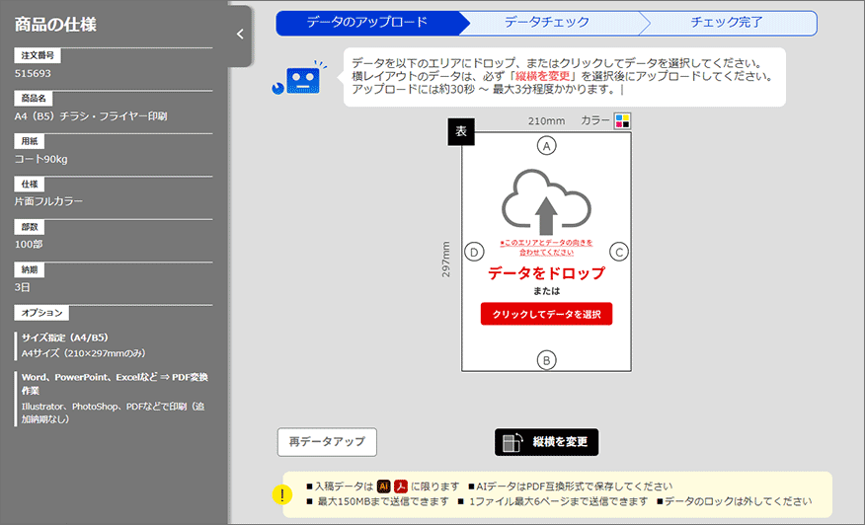Click the red このエリアとデータの向きを合わせてください link
The height and width of the screenshot is (525, 865).
pos(546,247)
